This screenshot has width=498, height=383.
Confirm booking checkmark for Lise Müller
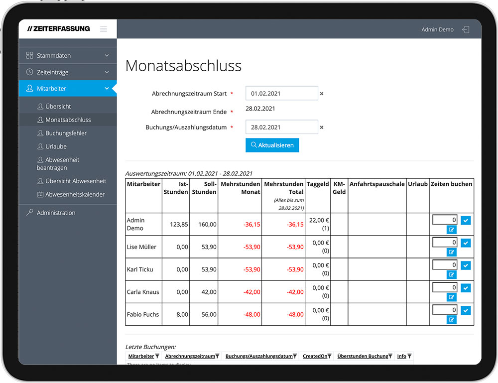[466, 243]
